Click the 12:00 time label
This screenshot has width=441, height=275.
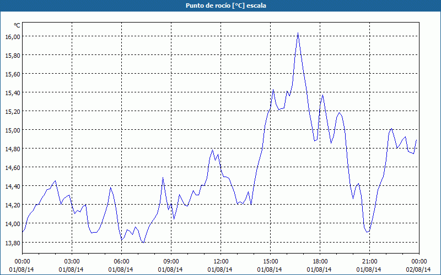coord(221,262)
